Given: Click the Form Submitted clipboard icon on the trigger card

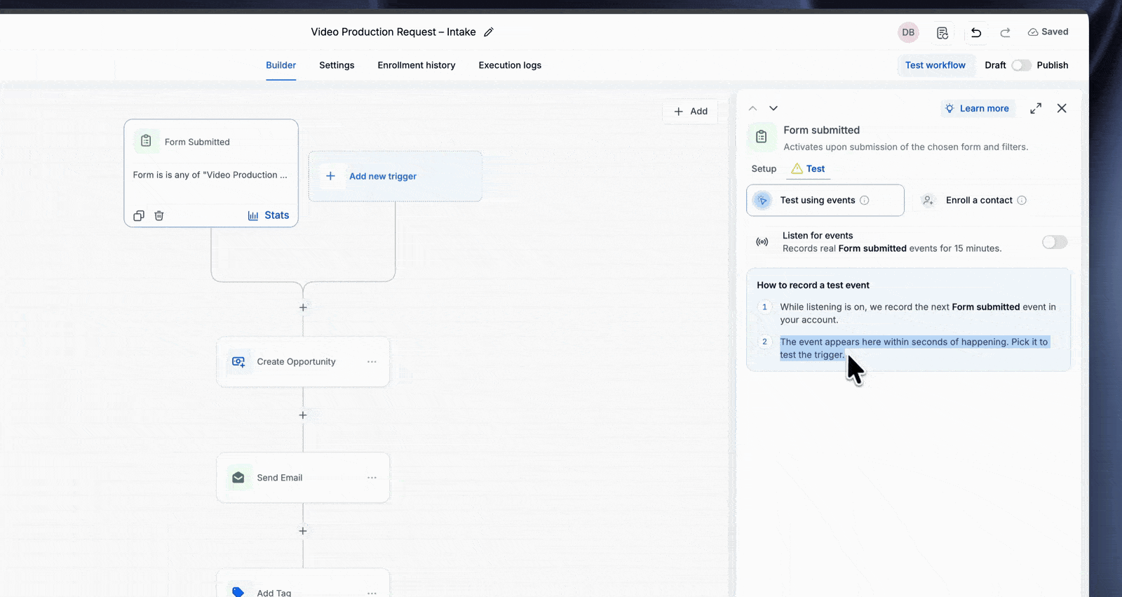Looking at the screenshot, I should (x=146, y=141).
